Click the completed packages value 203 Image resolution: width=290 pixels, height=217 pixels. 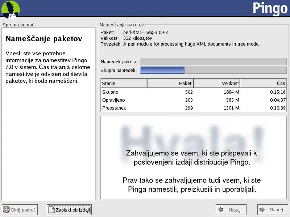[189, 100]
